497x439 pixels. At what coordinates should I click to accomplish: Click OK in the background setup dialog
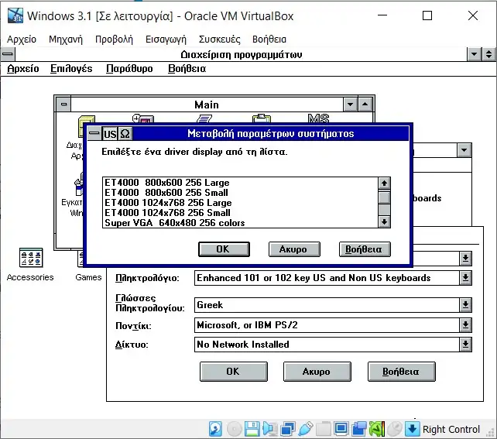[234, 372]
